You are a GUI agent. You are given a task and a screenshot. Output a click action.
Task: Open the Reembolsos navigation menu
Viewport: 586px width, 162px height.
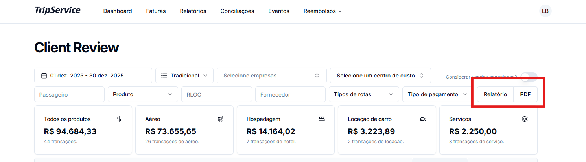click(x=322, y=11)
